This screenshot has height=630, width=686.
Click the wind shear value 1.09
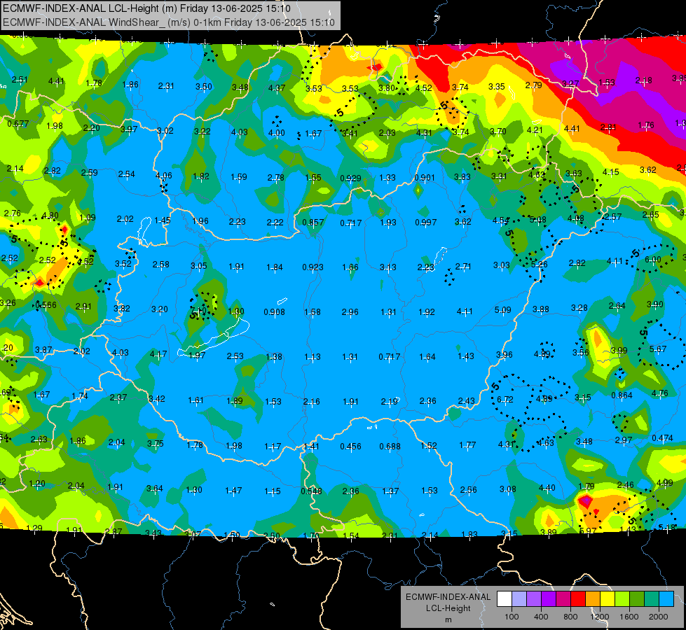[88, 217]
